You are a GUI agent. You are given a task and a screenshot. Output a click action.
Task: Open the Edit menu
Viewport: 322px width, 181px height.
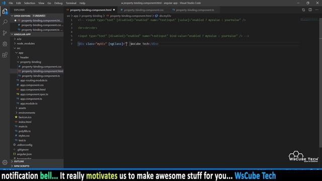(x=19, y=3)
